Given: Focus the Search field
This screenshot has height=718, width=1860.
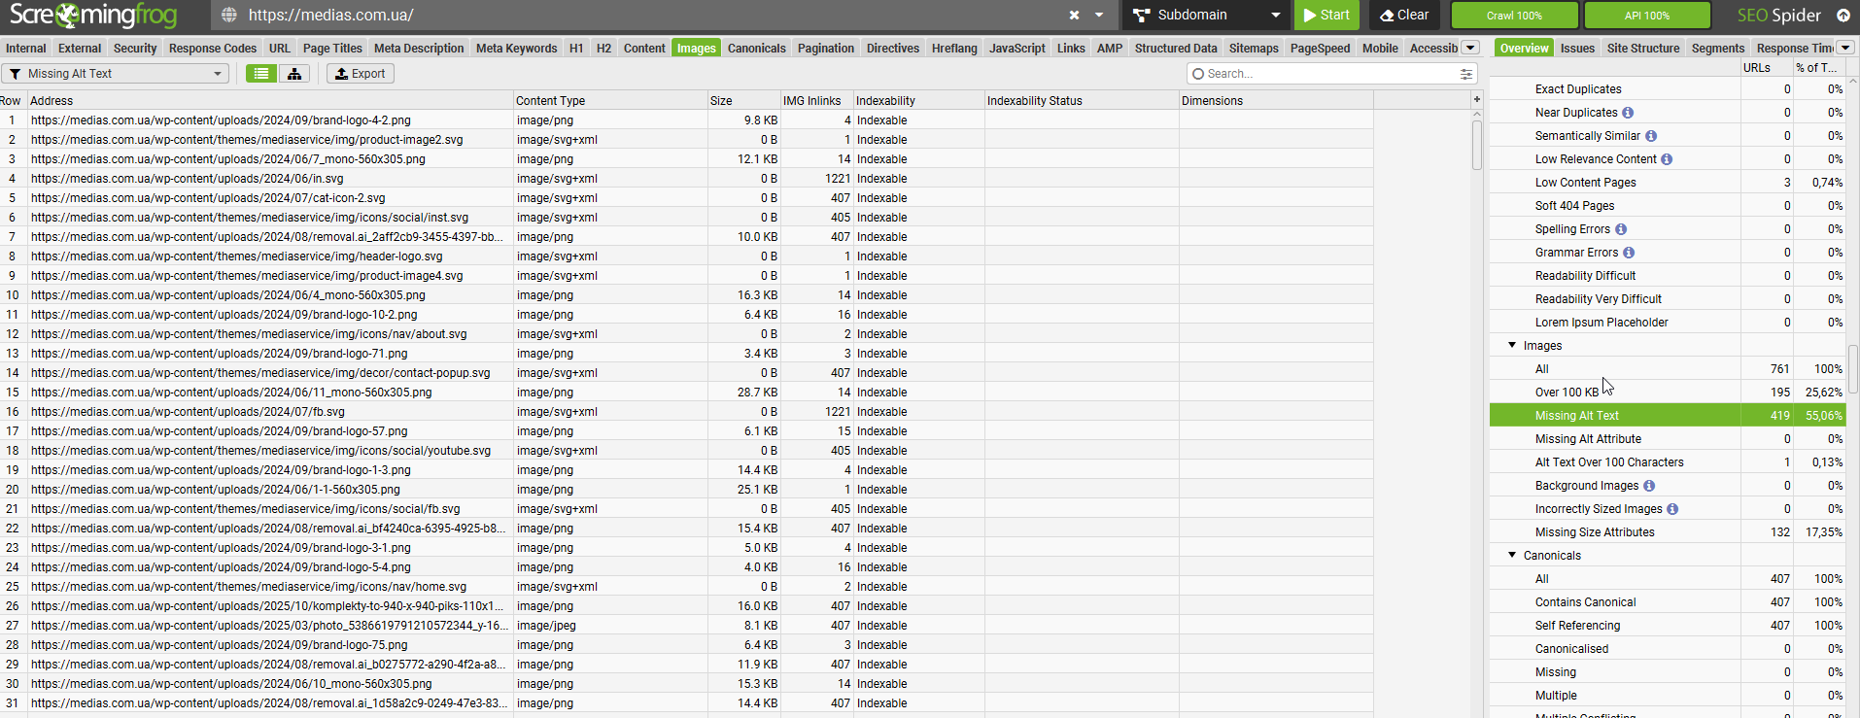Looking at the screenshot, I should 1322,74.
